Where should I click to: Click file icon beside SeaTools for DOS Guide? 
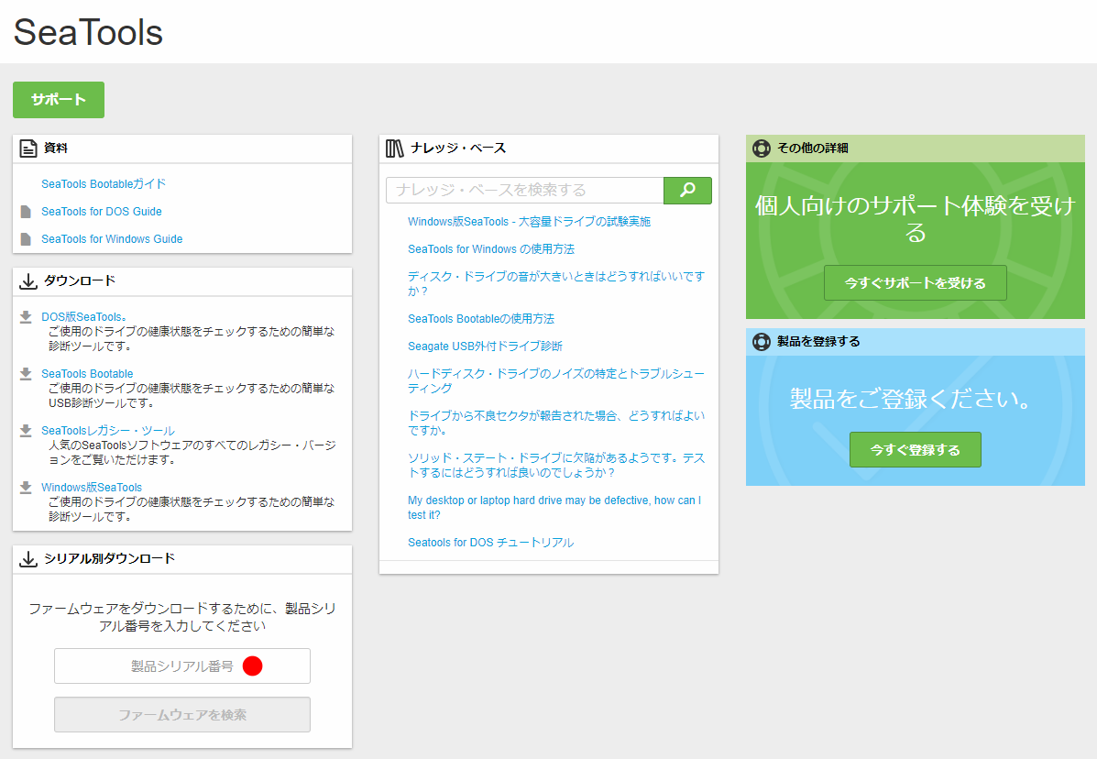point(26,212)
